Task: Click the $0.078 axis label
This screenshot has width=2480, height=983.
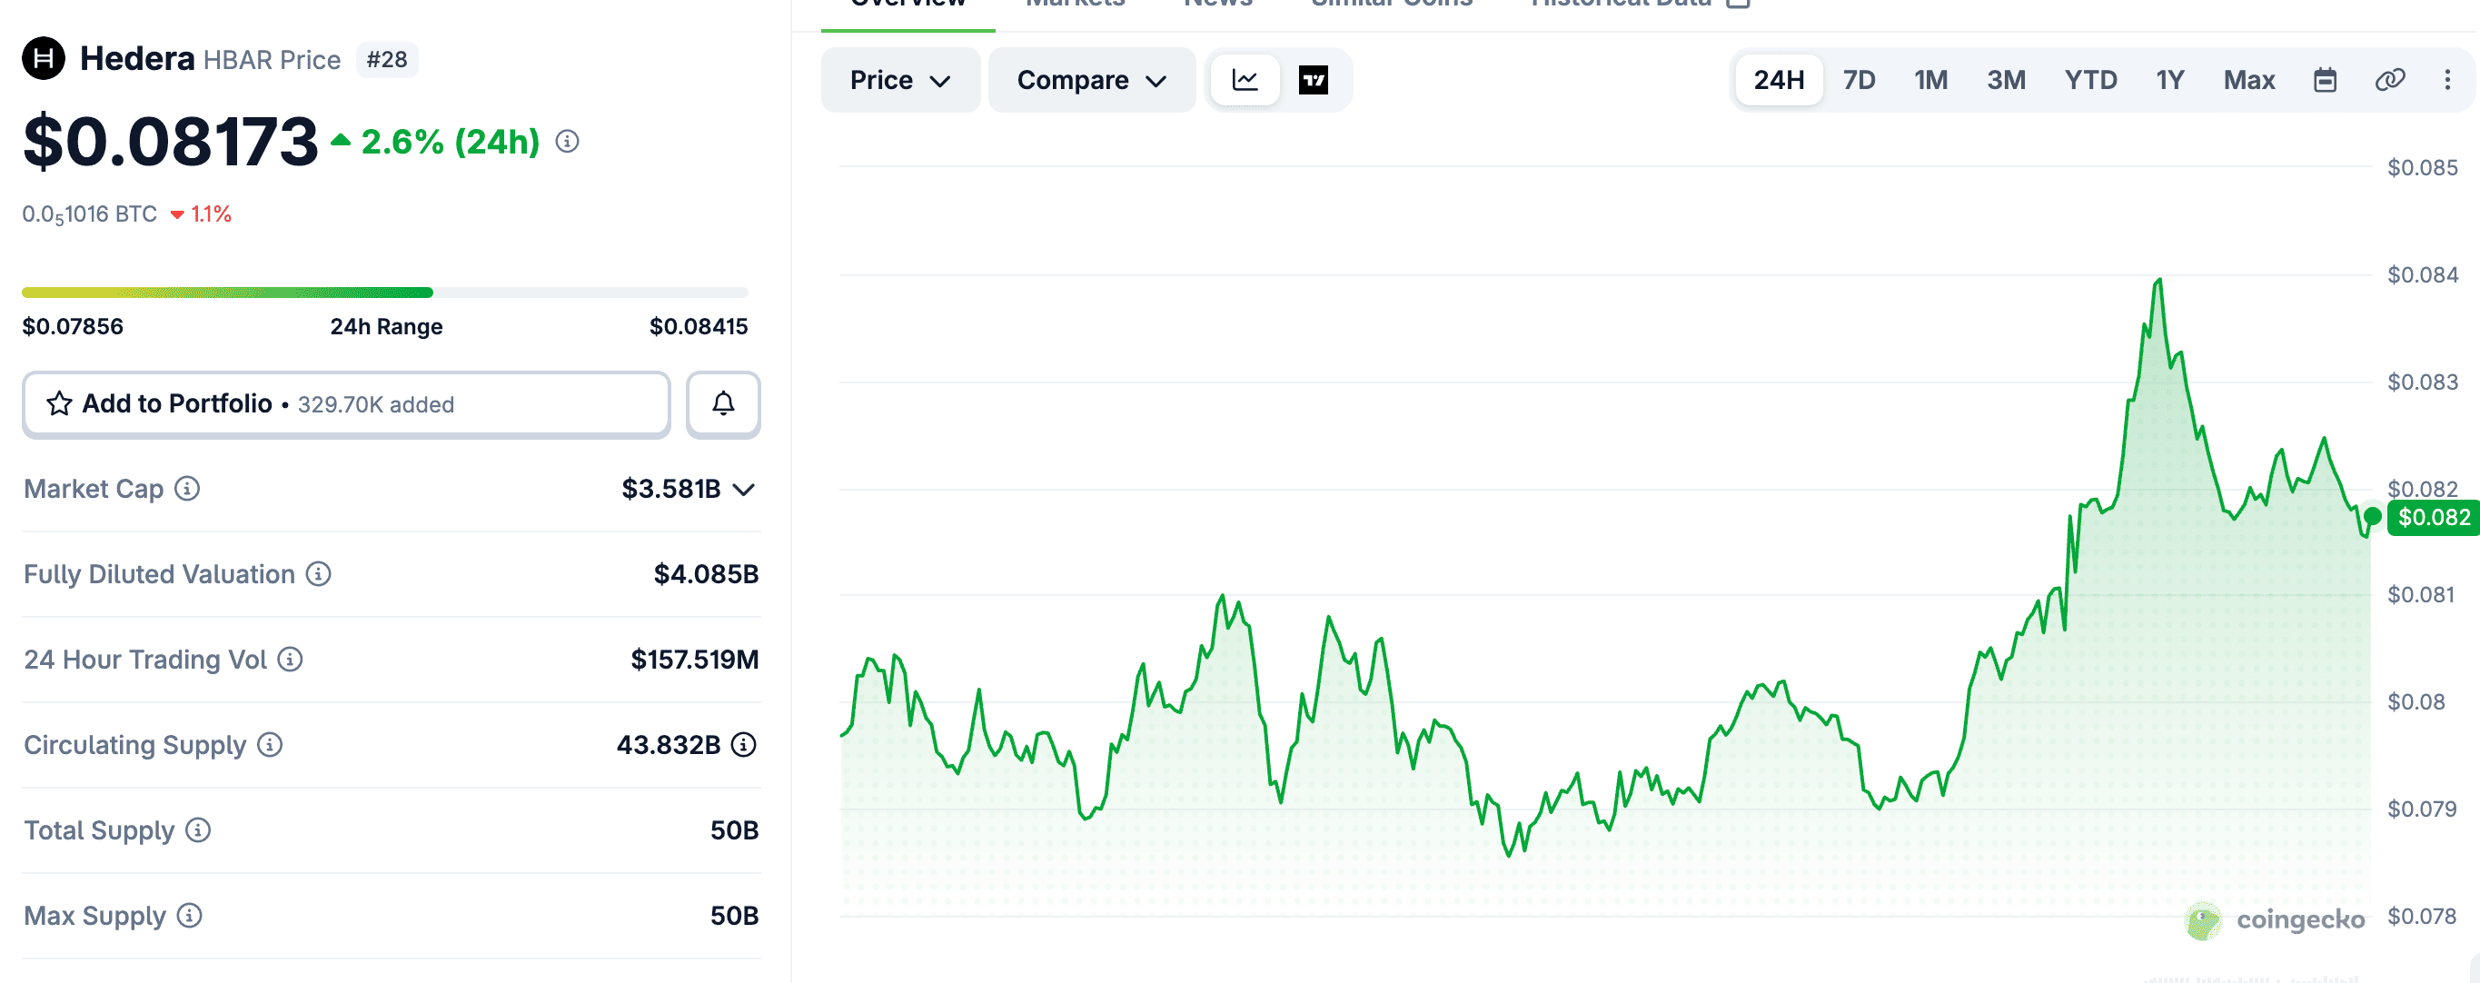Action: [2422, 916]
